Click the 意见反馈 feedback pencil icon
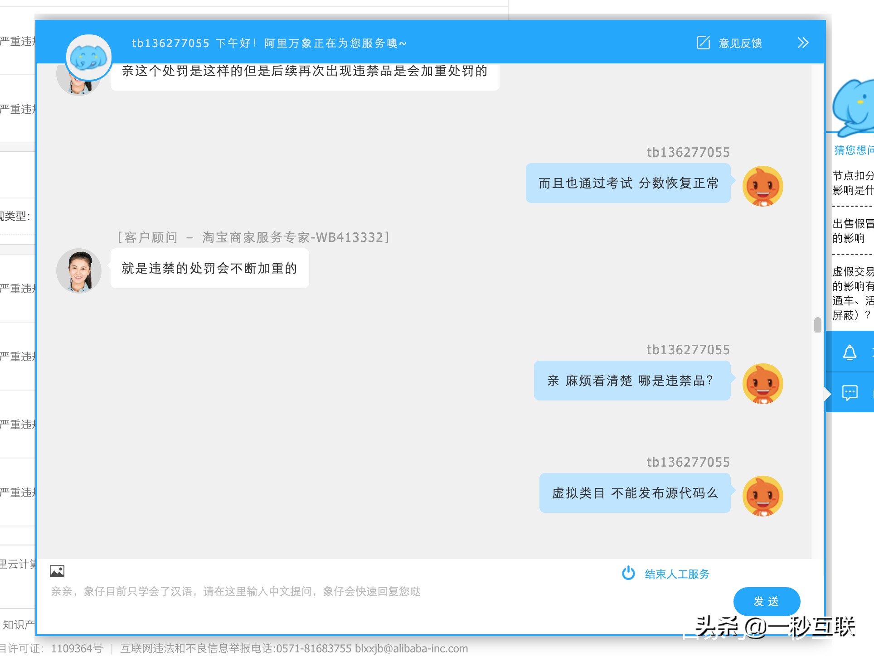This screenshot has height=656, width=874. tap(703, 43)
